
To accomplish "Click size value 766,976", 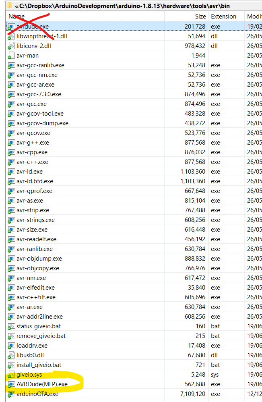I will (195, 268).
